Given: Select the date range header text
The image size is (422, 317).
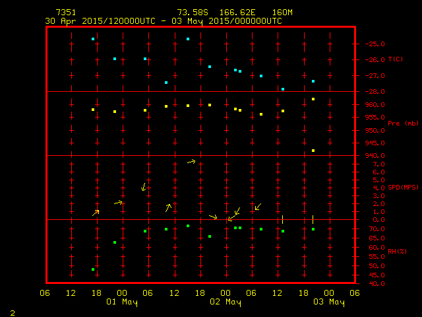Looking at the screenshot, I should (163, 20).
